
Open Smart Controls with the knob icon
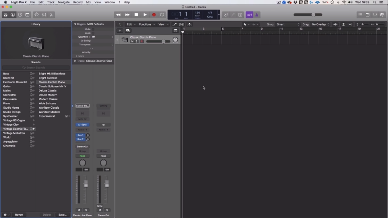[36, 15]
